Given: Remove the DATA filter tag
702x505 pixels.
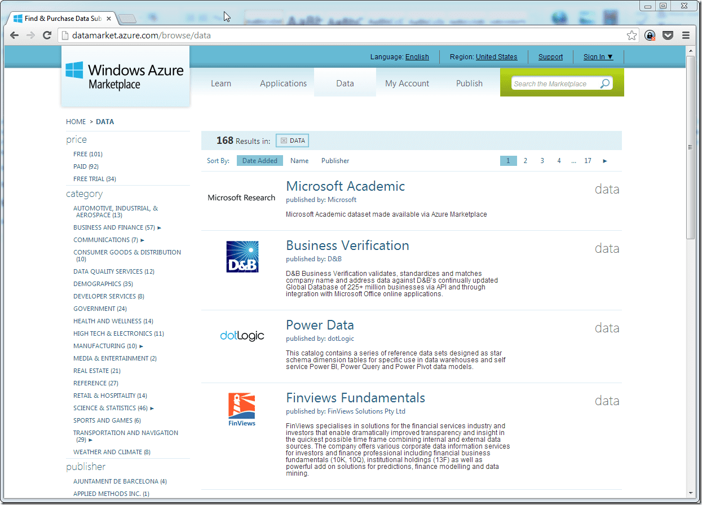Looking at the screenshot, I should tap(284, 140).
